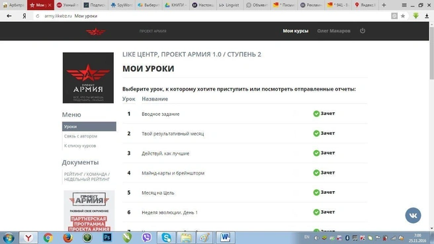Open Photoshop from the taskbar
Image resolution: width=434 pixels, height=244 pixels.
tap(107, 237)
